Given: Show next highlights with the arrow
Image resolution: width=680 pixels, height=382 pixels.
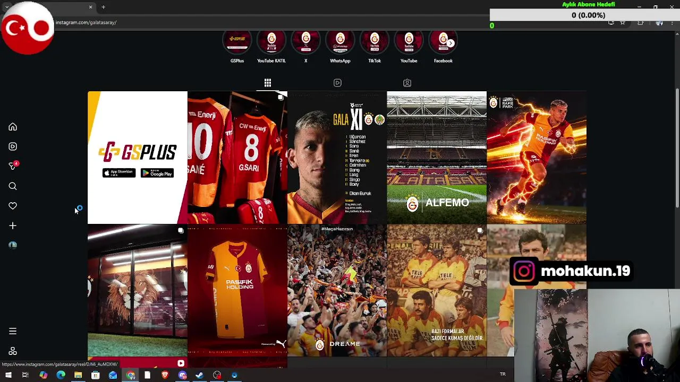Looking at the screenshot, I should click(450, 43).
